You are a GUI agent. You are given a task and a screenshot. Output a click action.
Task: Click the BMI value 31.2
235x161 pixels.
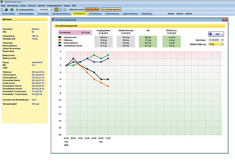pyautogui.click(x=34, y=65)
